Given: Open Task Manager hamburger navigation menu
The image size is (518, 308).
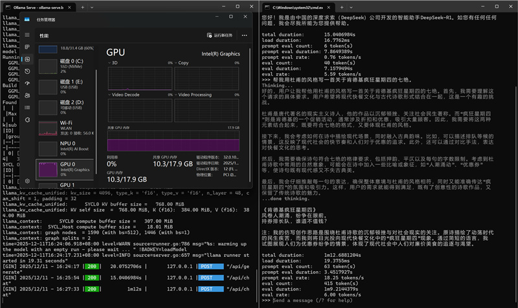Looking at the screenshot, I should [x=27, y=35].
